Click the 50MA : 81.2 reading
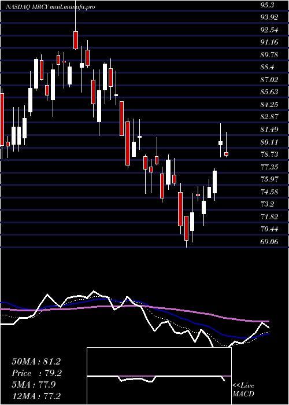This screenshot has height=405, width=289. [x=36, y=362]
